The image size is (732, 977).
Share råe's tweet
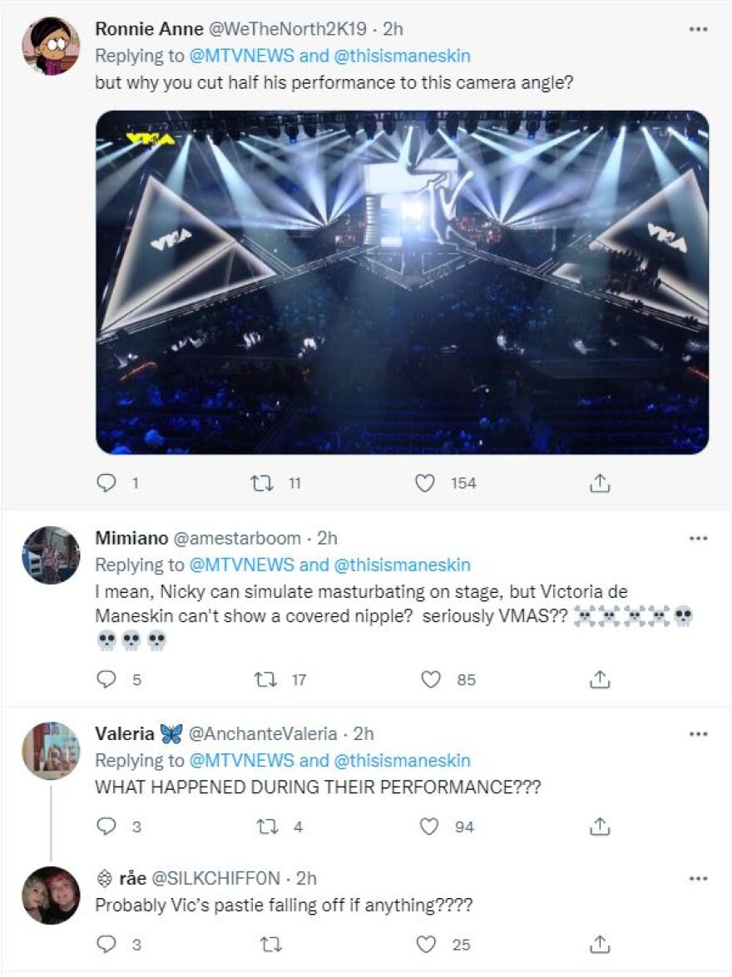click(x=597, y=944)
